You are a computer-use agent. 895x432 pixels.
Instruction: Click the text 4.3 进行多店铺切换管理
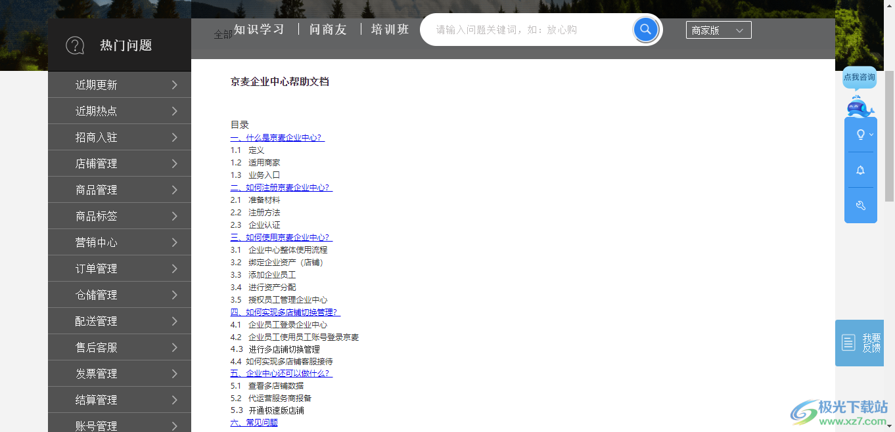[275, 350]
